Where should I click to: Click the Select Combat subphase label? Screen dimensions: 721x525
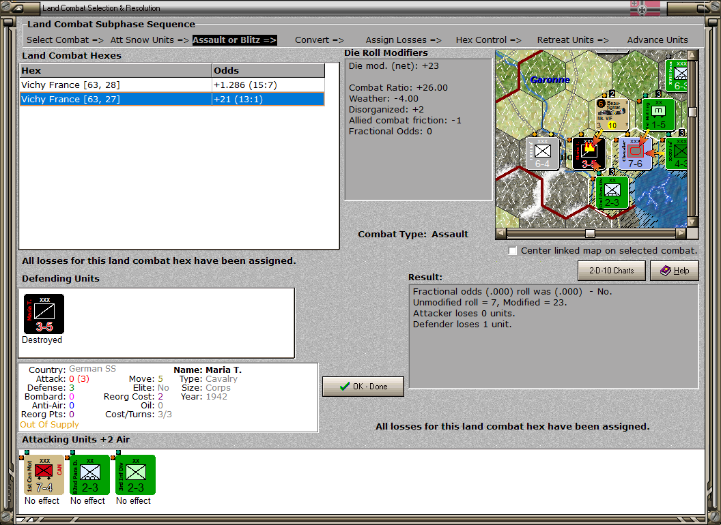tap(65, 40)
